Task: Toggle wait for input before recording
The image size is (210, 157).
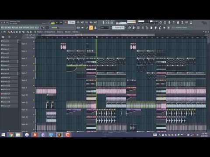Action: point(82,22)
